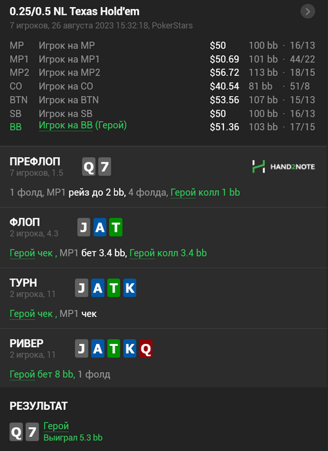Click the flop blue A card
The height and width of the screenshot is (451, 328).
pos(100,227)
